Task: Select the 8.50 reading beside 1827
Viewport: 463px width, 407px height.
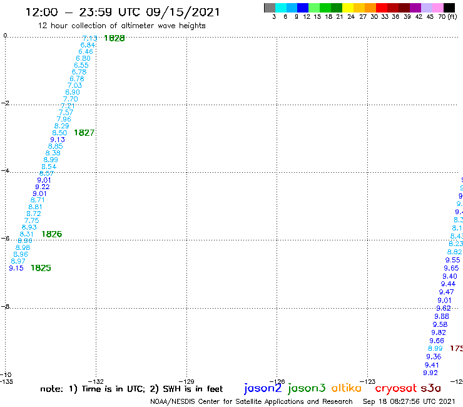Action: click(x=59, y=133)
